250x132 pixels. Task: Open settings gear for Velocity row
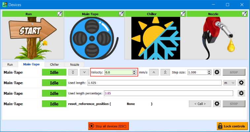coord(217,72)
